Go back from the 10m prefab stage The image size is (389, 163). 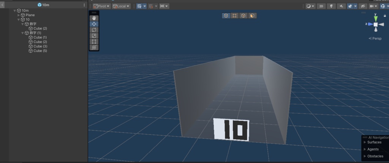[2, 5]
